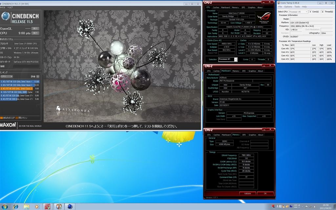Open the Options menu in Core Temp
This screenshot has height=210, width=336.
coord(288,7)
